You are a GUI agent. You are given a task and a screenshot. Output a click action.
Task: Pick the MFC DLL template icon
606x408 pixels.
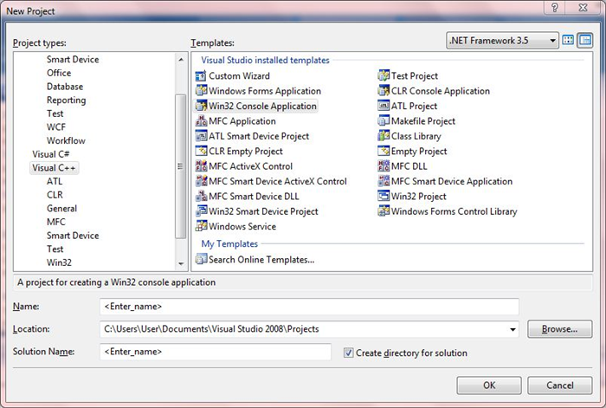(x=384, y=166)
